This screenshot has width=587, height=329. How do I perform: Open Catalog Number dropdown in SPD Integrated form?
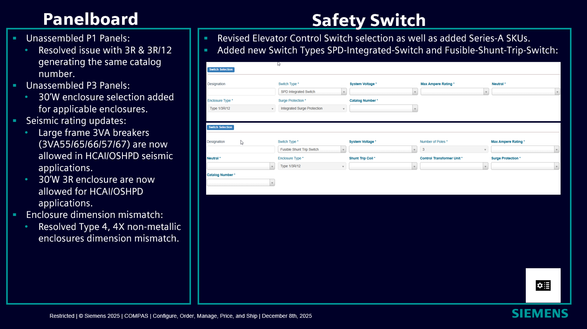[383, 108]
